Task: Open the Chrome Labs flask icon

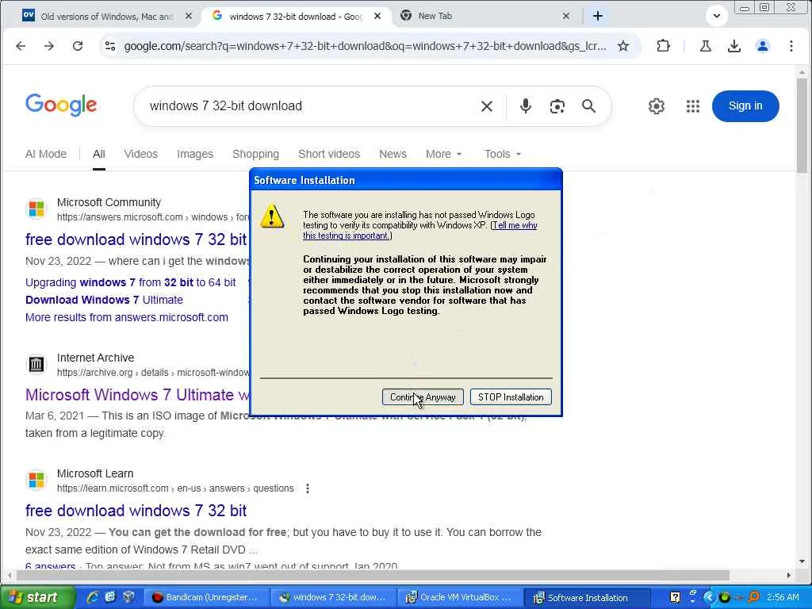Action: pyautogui.click(x=705, y=46)
